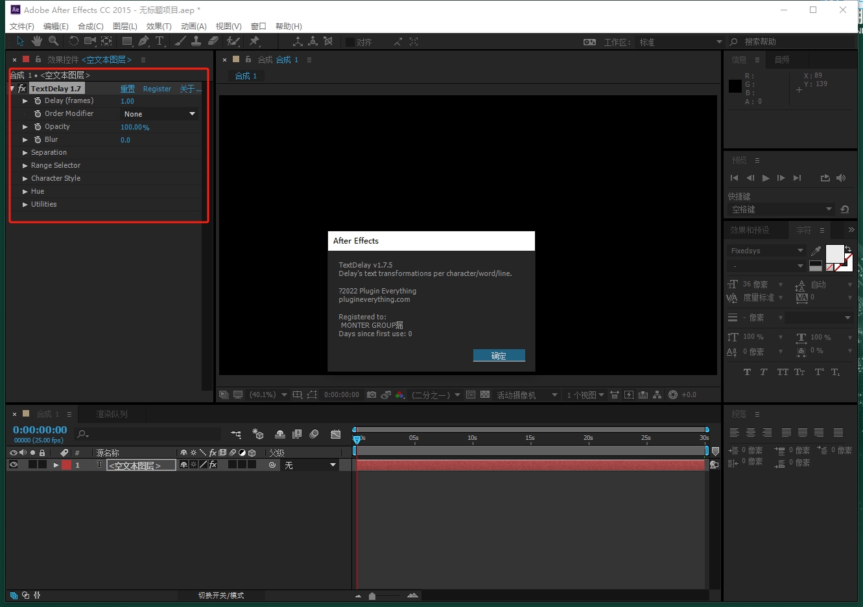Swap fill and stroke colors arrow

(848, 249)
